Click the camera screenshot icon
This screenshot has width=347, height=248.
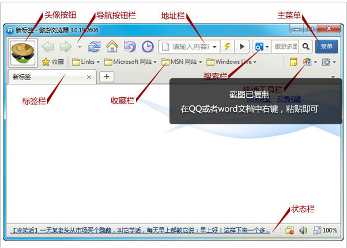tap(326, 62)
